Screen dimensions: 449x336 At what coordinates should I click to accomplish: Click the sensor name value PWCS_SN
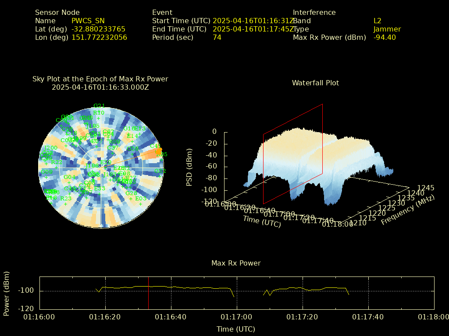click(x=88, y=21)
